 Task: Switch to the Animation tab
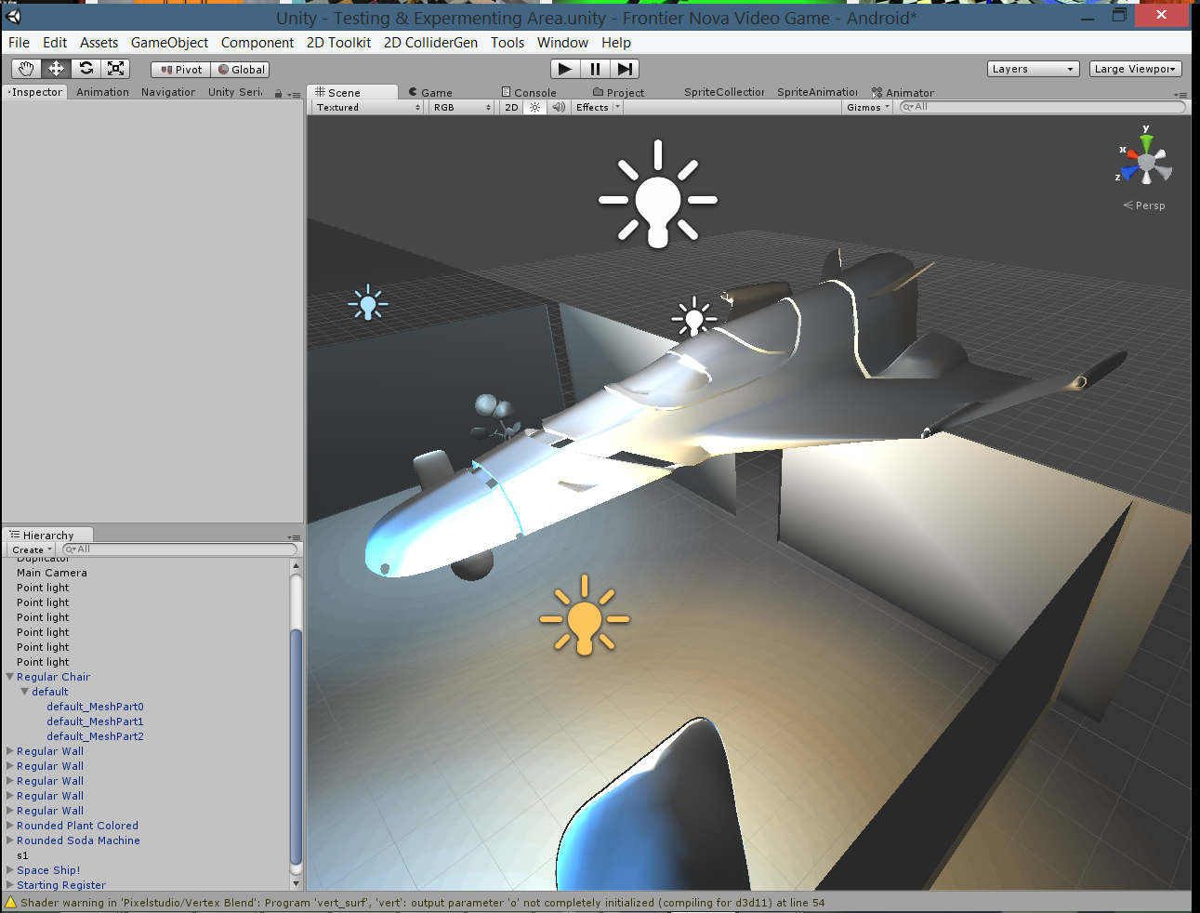[x=102, y=92]
